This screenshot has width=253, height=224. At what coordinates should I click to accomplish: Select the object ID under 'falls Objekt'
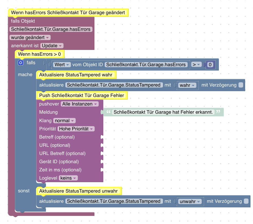point(51,29)
